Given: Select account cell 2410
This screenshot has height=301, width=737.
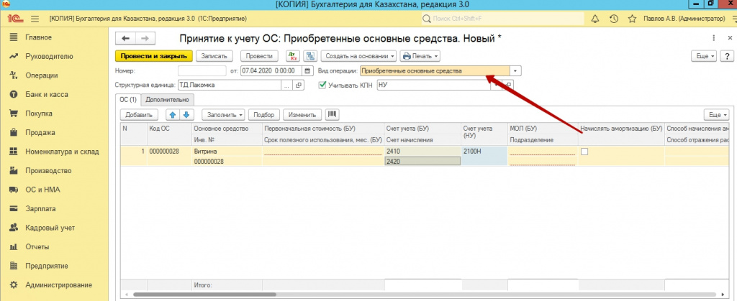Looking at the screenshot, I should 422,152.
